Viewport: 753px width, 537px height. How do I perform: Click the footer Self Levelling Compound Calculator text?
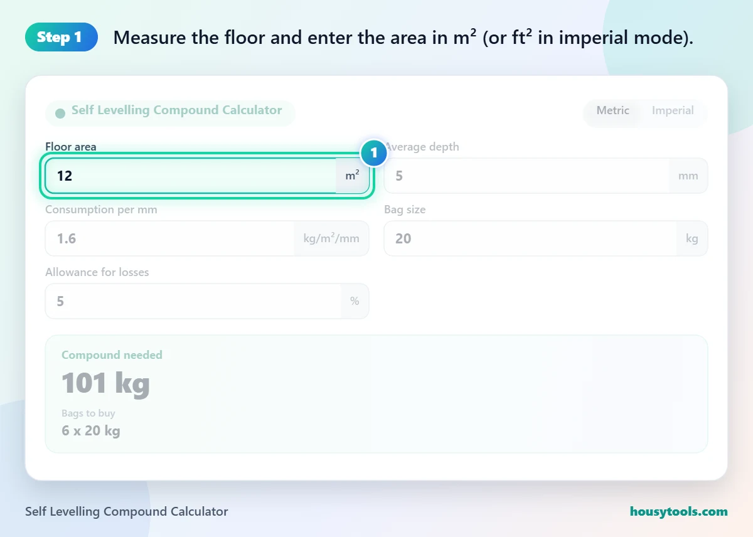coord(127,511)
